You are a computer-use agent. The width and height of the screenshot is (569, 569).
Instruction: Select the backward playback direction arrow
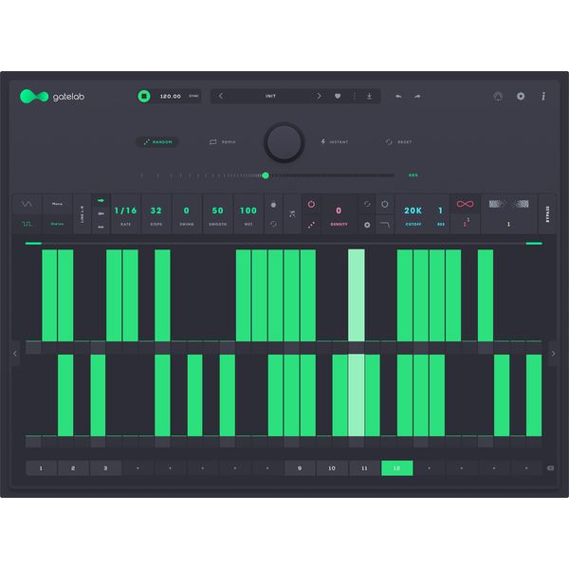101,213
